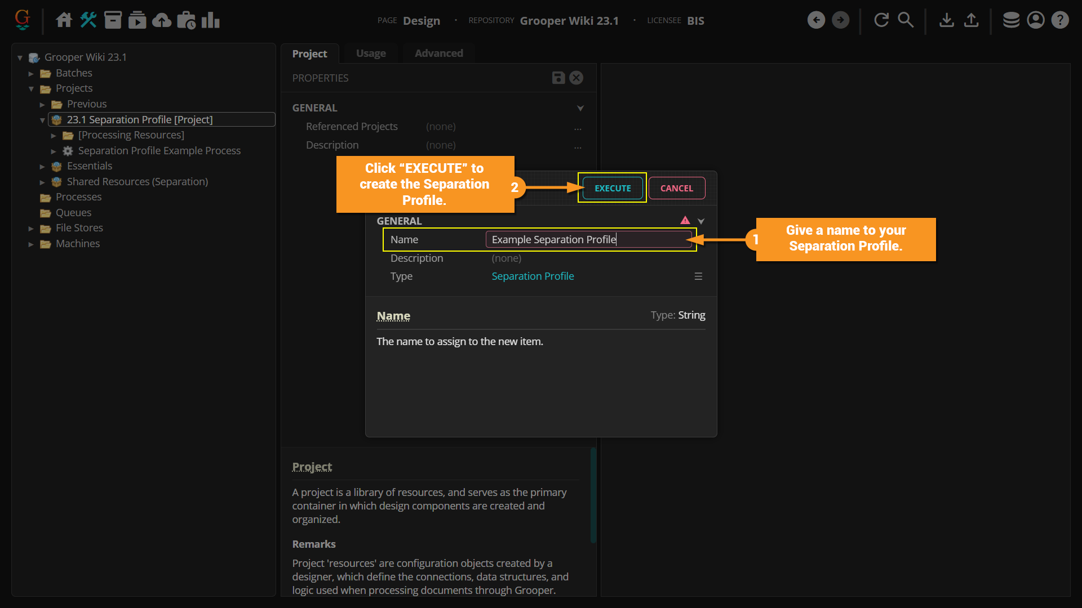Click the search magnifier icon

coord(906,20)
